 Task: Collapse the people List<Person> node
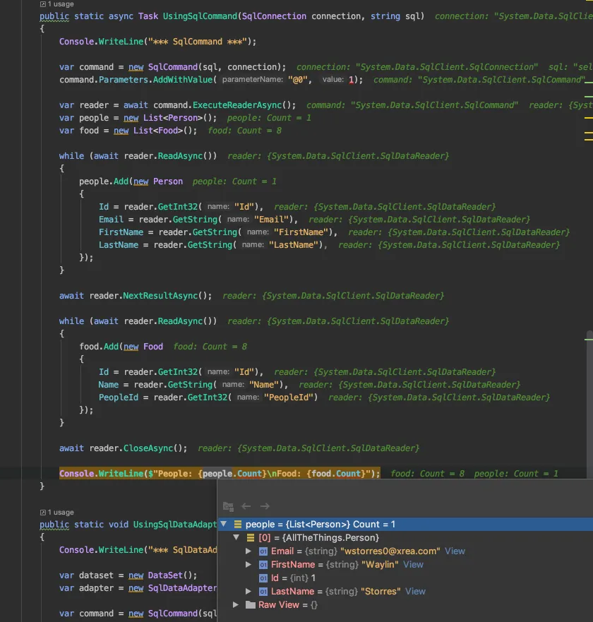point(224,524)
